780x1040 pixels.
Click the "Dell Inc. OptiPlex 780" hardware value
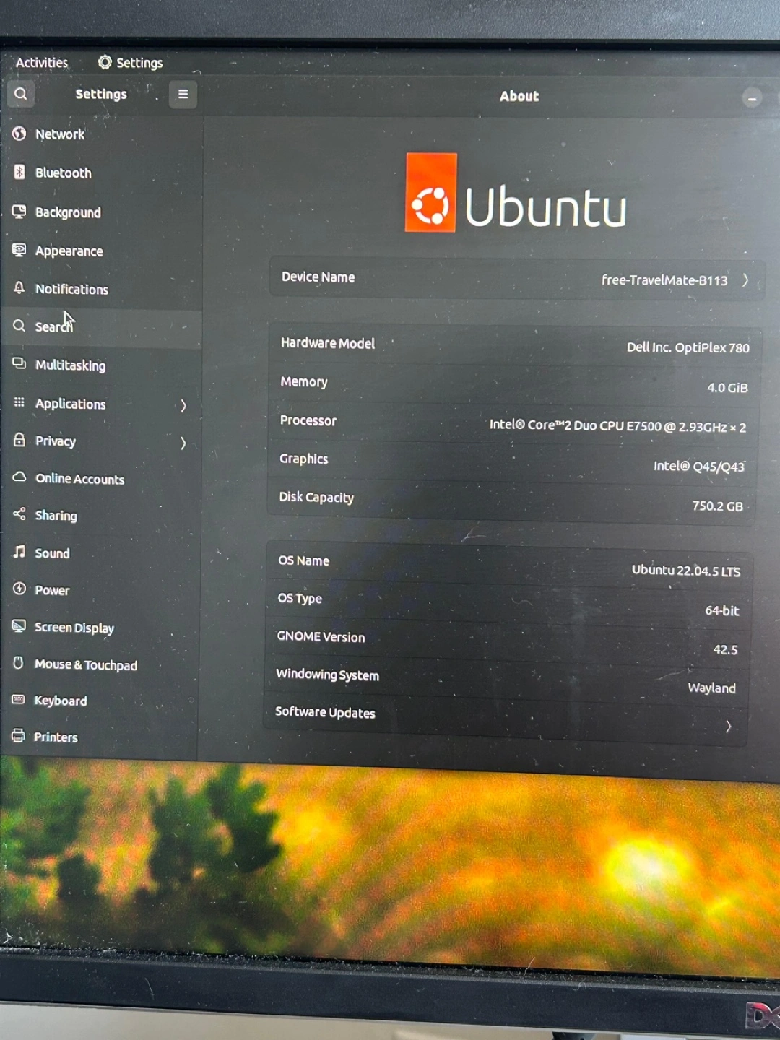(688, 347)
